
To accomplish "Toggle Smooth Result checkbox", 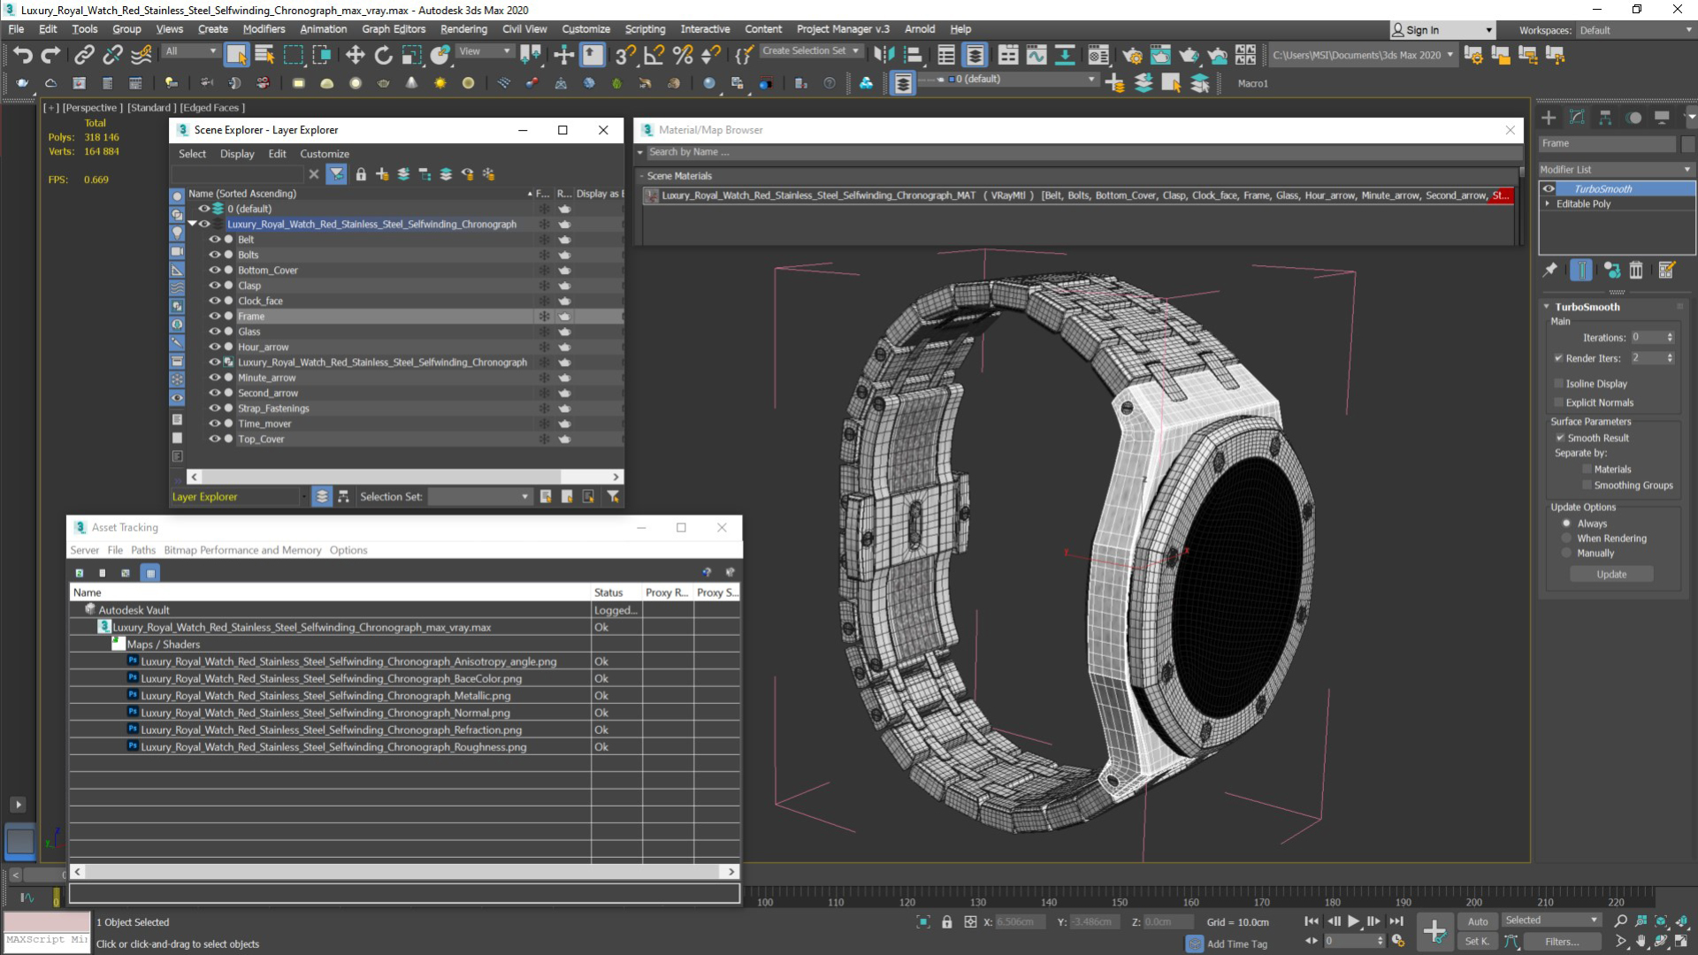I will (1560, 438).
